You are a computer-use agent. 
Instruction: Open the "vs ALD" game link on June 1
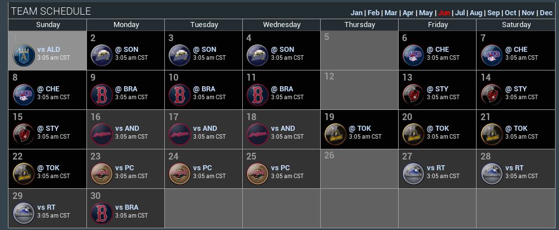coord(49,50)
